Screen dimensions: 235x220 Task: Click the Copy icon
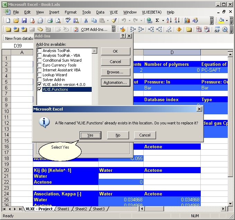click(94, 20)
